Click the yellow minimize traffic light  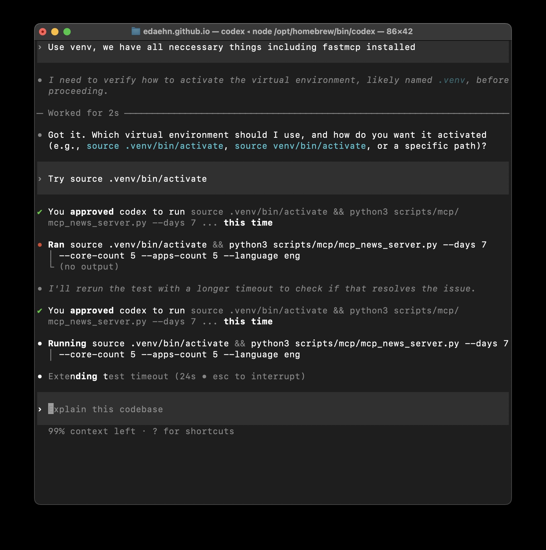click(x=55, y=31)
